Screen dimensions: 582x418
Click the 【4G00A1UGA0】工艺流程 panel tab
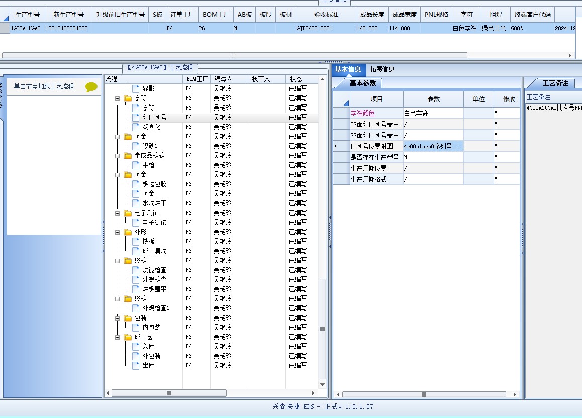coord(160,68)
